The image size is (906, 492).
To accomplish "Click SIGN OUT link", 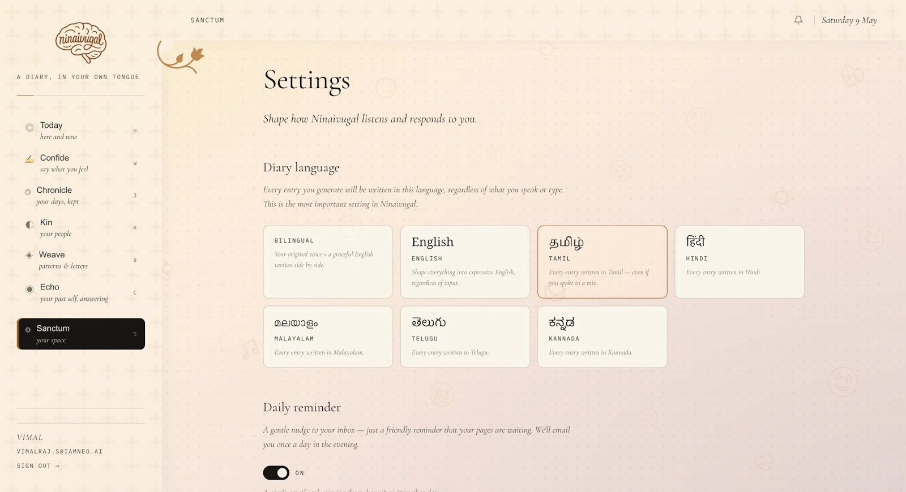I will point(38,466).
